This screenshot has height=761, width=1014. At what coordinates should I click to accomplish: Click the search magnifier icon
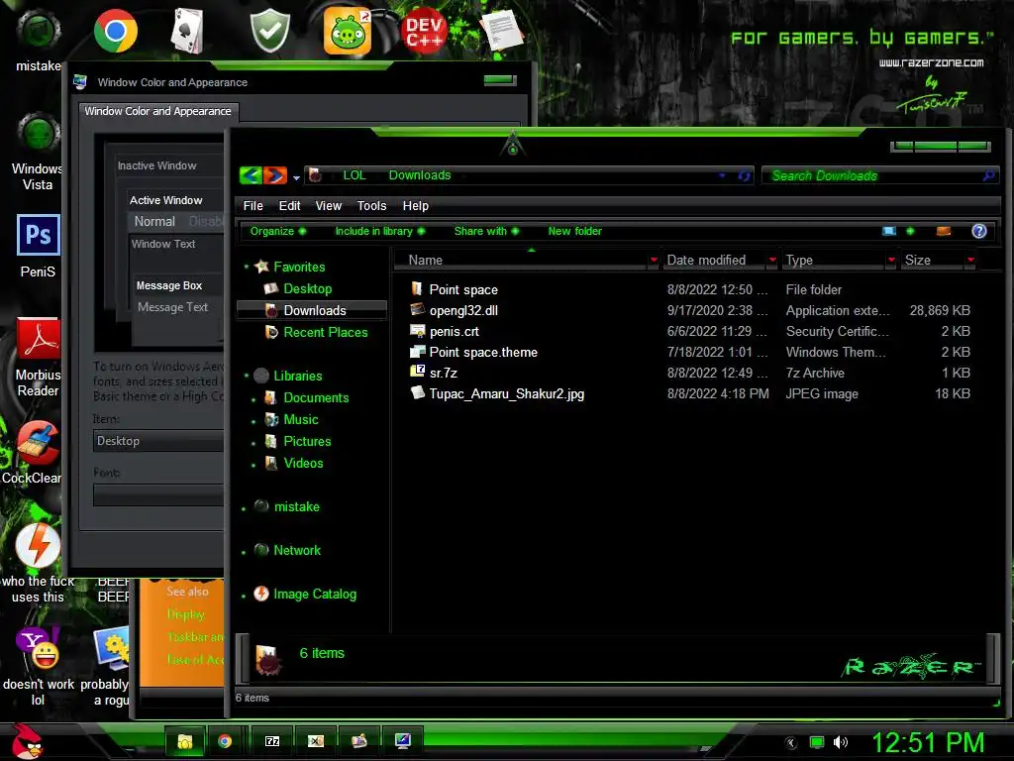[x=989, y=175]
